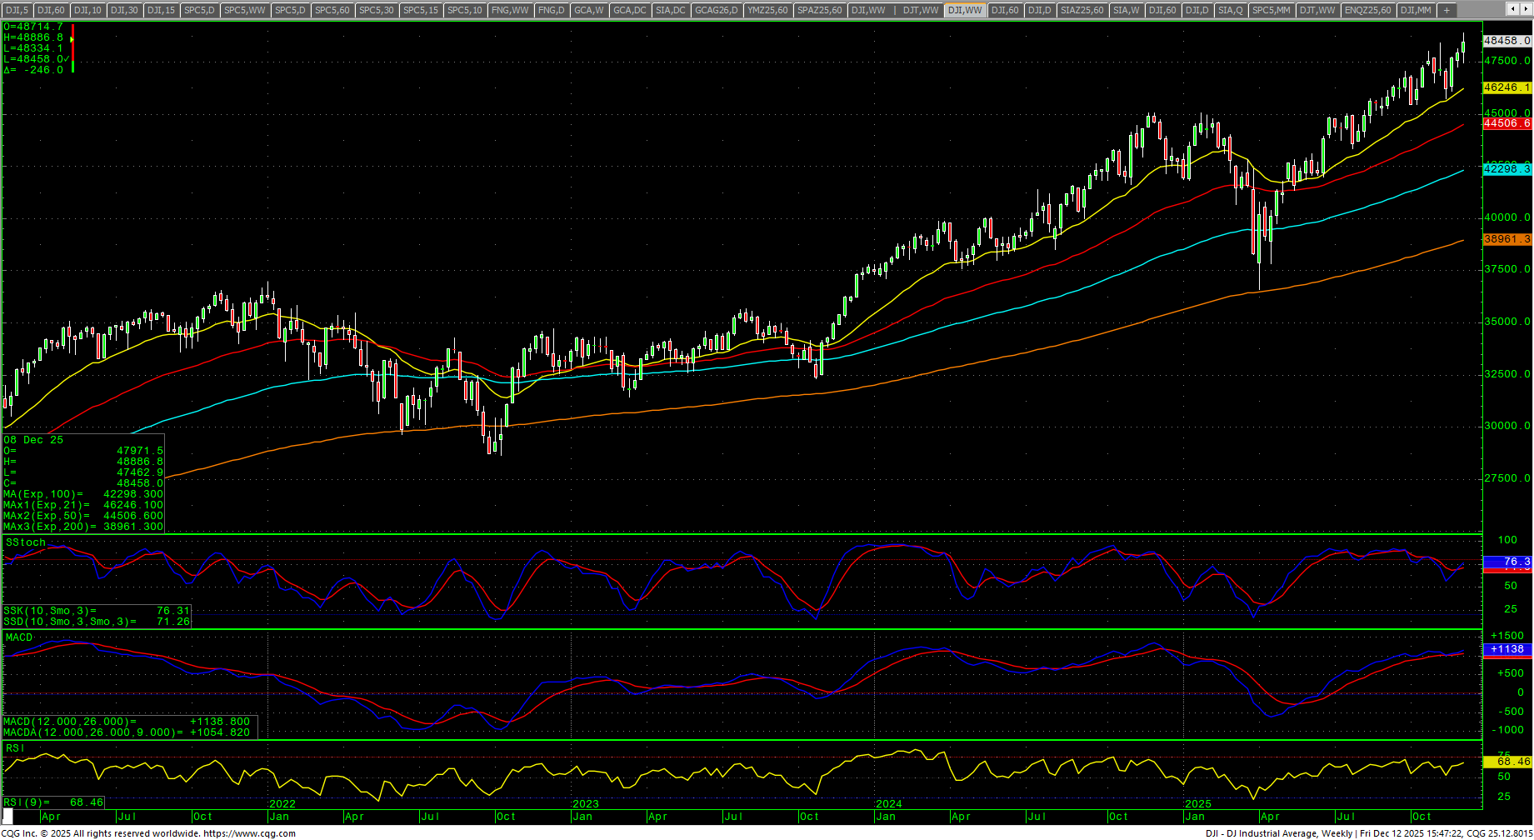Open the SPC5,WW chart tab
The height and width of the screenshot is (840, 1534).
(245, 10)
